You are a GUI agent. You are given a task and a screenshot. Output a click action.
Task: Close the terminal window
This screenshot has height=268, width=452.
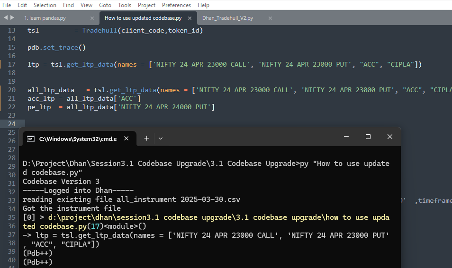coord(390,137)
